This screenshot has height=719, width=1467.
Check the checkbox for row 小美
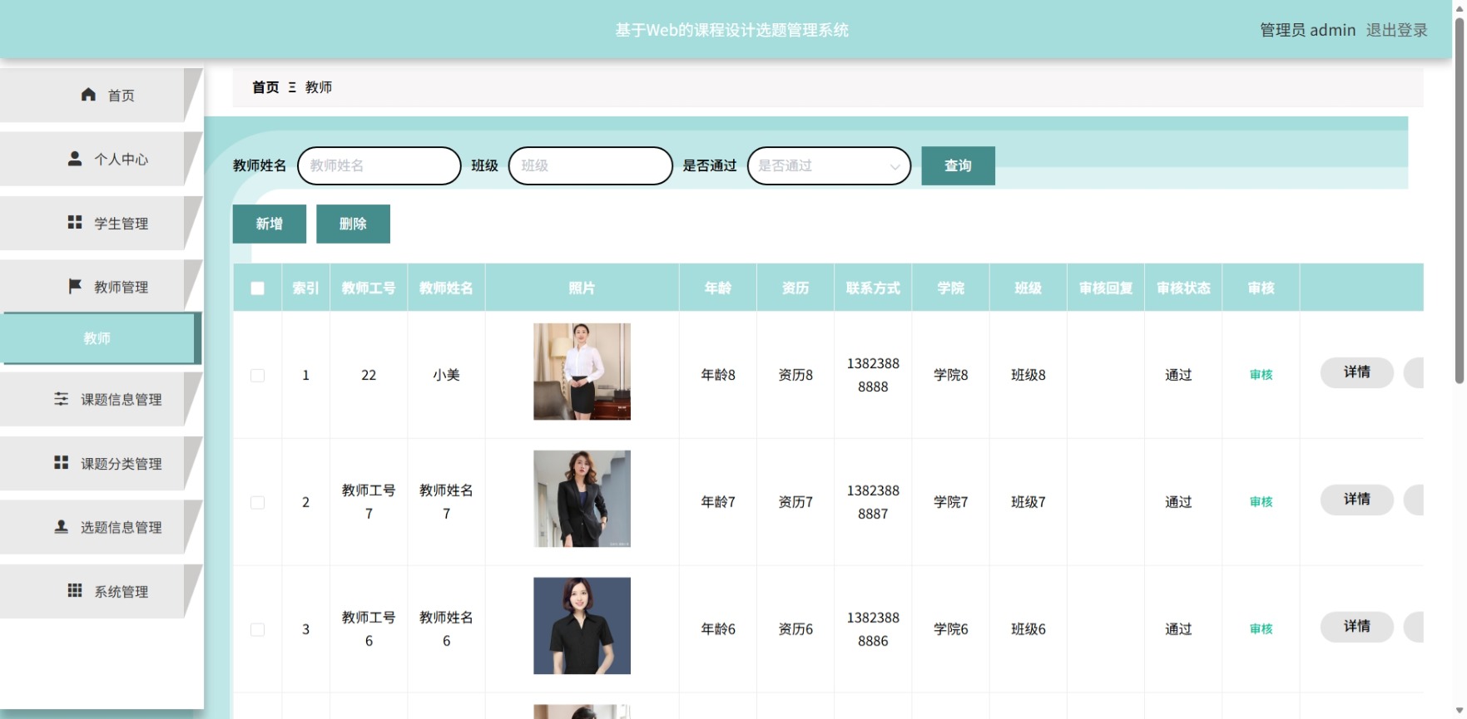pyautogui.click(x=258, y=376)
